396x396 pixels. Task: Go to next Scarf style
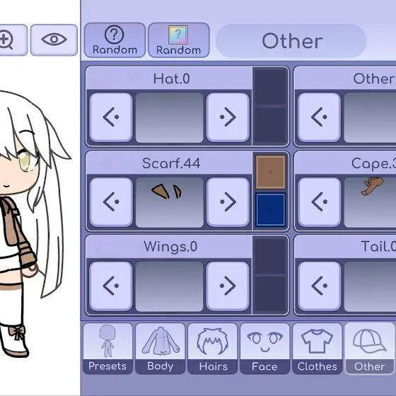[x=228, y=202]
